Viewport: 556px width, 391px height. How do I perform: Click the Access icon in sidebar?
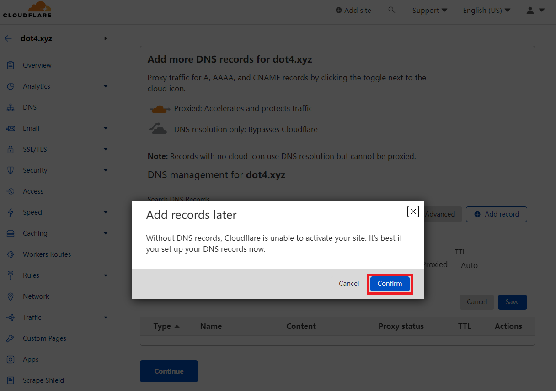11,191
